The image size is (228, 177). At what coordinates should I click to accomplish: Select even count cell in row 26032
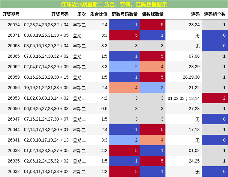(153, 171)
